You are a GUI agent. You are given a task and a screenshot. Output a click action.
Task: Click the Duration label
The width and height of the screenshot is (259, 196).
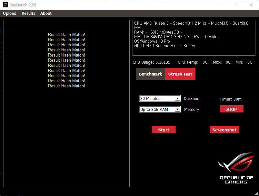[192, 99]
